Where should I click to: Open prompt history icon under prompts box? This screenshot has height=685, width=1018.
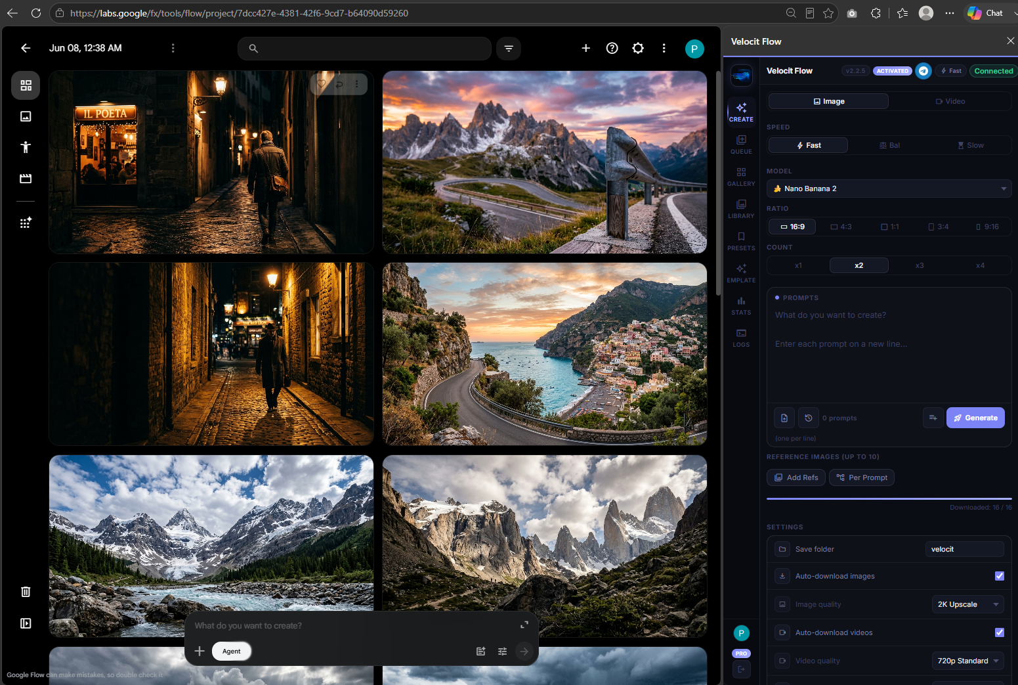pyautogui.click(x=809, y=418)
